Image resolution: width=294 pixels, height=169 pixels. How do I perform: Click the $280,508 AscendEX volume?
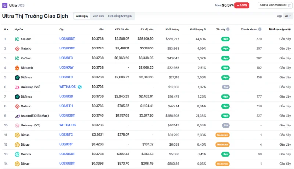coord(172,116)
